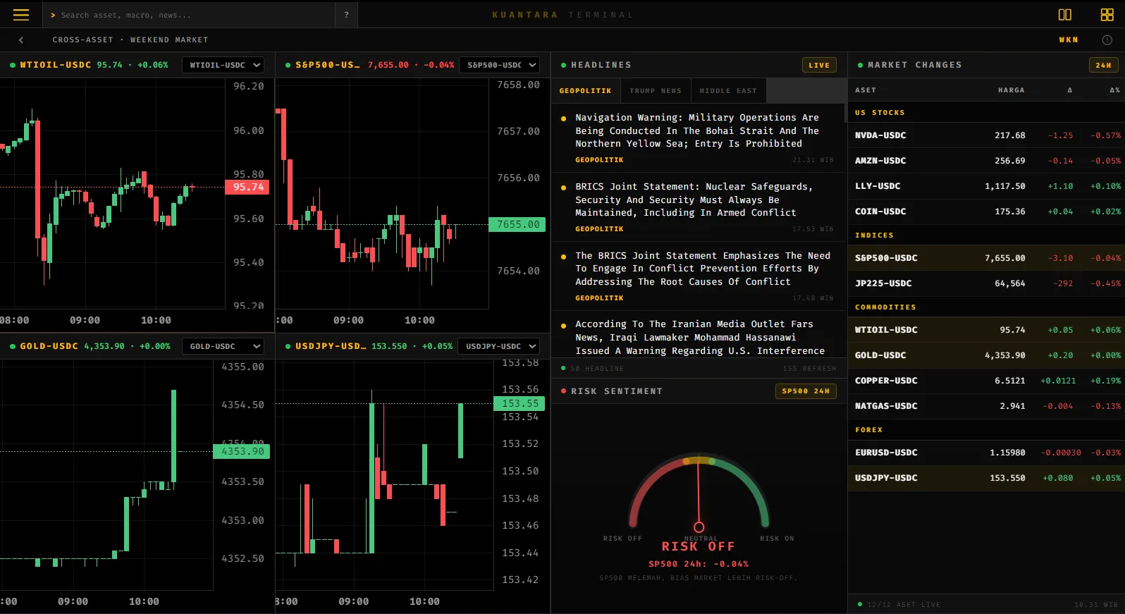Viewport: 1125px width, 614px height.
Task: Click the LIVE badge in Headlines
Action: pyautogui.click(x=819, y=65)
